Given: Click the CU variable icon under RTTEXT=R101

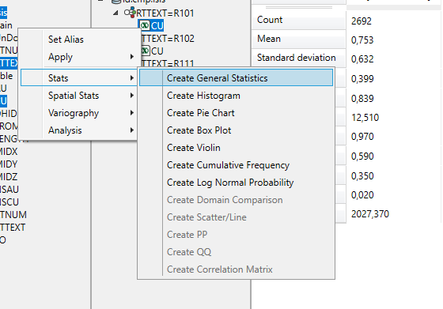Looking at the screenshot, I should coord(145,25).
